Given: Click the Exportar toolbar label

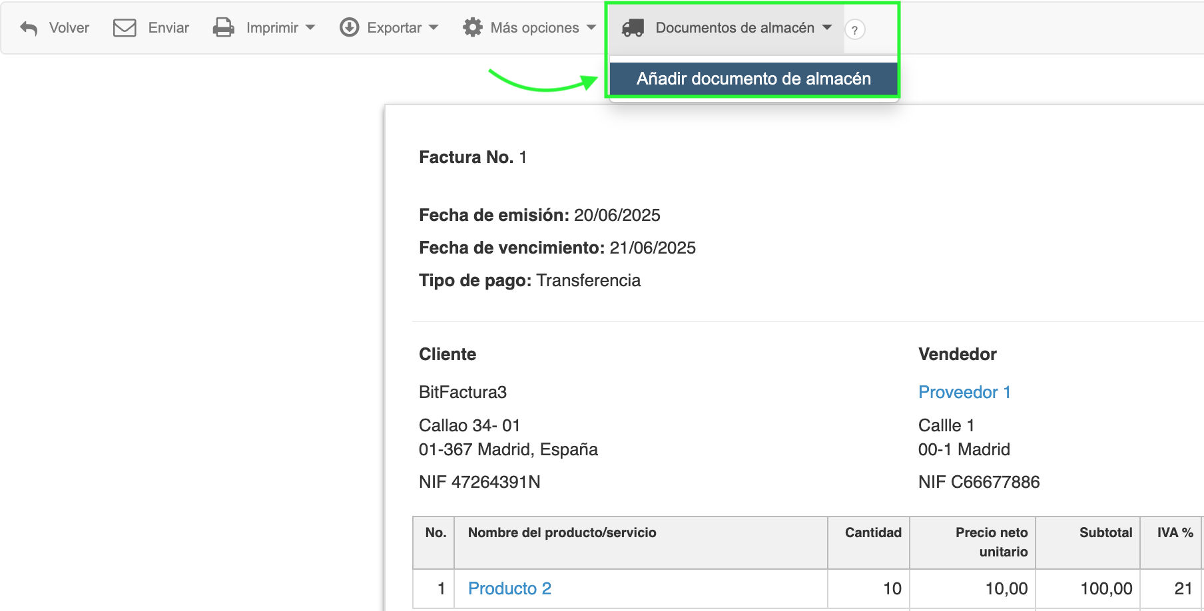Looking at the screenshot, I should [394, 28].
